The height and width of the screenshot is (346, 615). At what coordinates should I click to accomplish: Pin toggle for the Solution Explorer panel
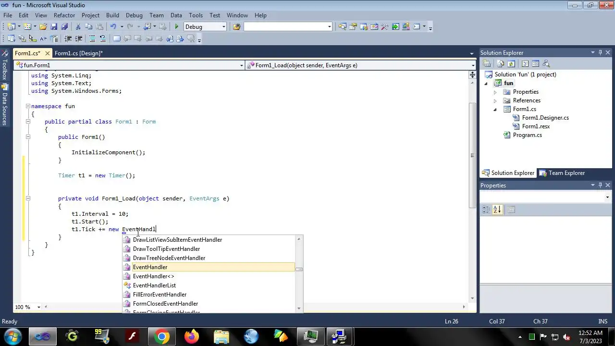tap(600, 53)
